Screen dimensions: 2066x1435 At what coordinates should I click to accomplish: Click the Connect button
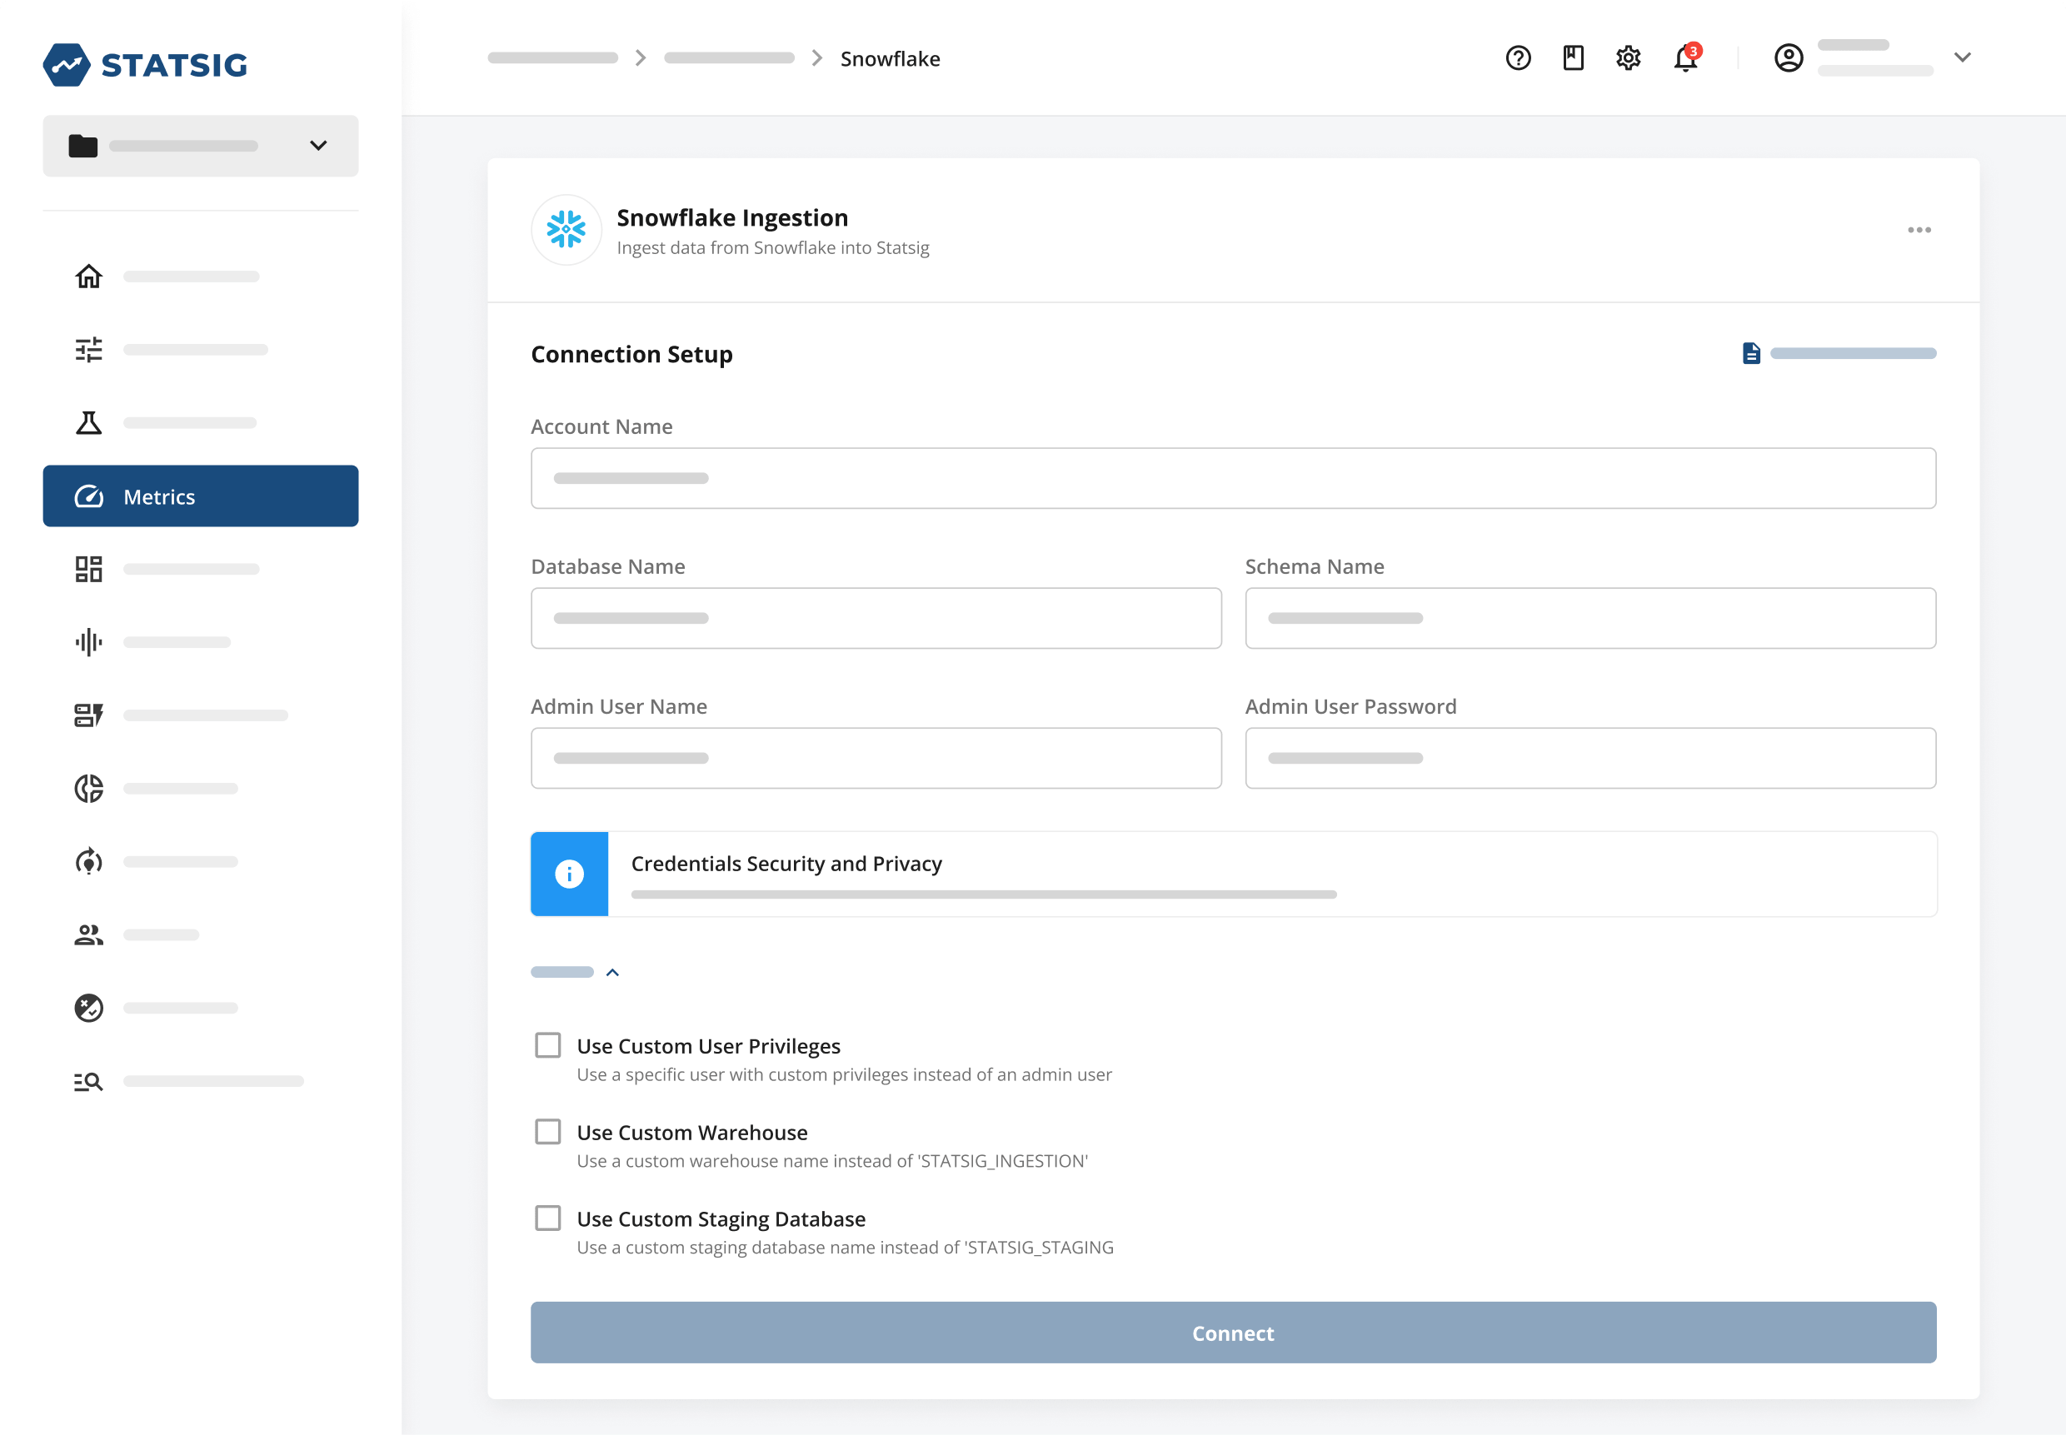coord(1233,1333)
